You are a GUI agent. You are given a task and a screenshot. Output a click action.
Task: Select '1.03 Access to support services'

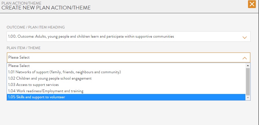click(34, 85)
